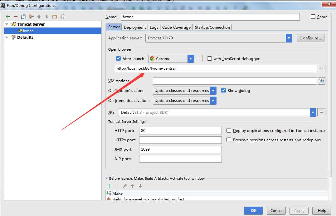Viewport: 336px width, 216px height.
Task: Click the HTTP port field
Action: coord(180,131)
